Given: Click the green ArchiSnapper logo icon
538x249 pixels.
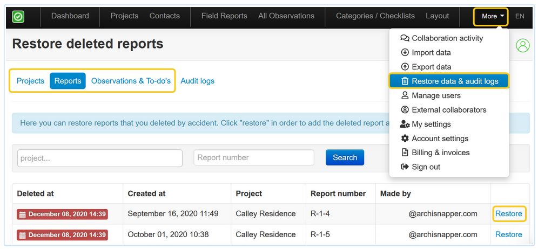Looking at the screenshot, I should point(18,17).
